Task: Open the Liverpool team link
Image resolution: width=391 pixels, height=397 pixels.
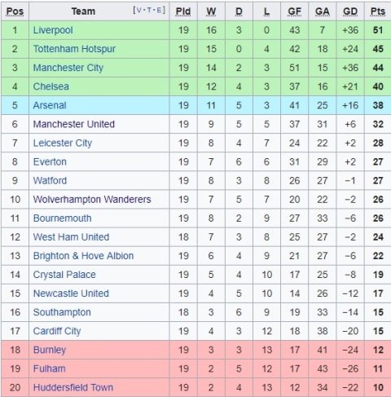Action: tap(53, 30)
